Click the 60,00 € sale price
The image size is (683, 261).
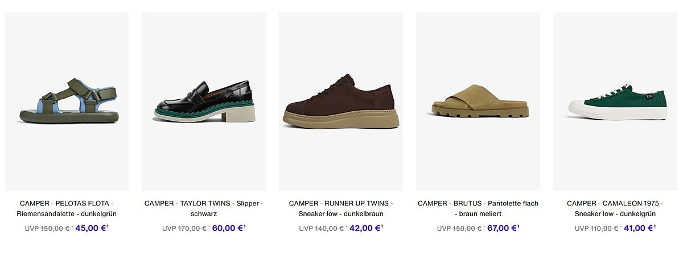pos(229,228)
